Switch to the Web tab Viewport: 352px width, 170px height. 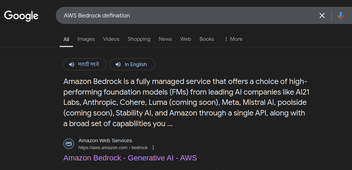pos(186,39)
